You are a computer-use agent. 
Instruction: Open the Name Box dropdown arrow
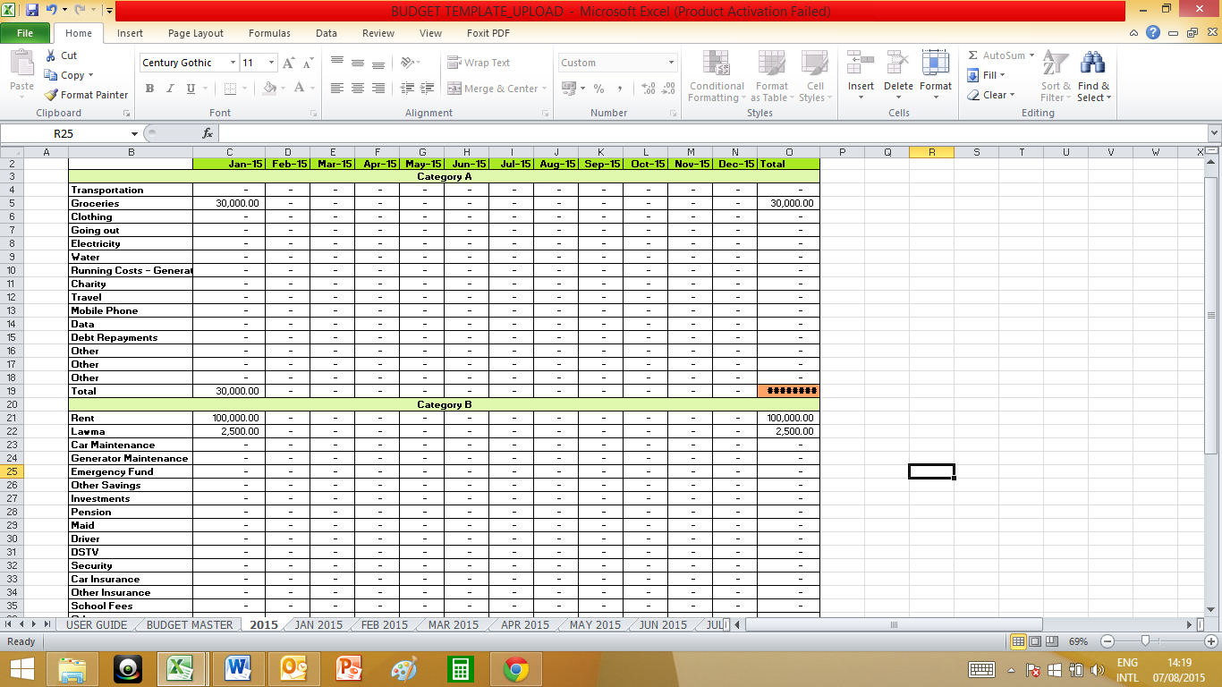[134, 133]
